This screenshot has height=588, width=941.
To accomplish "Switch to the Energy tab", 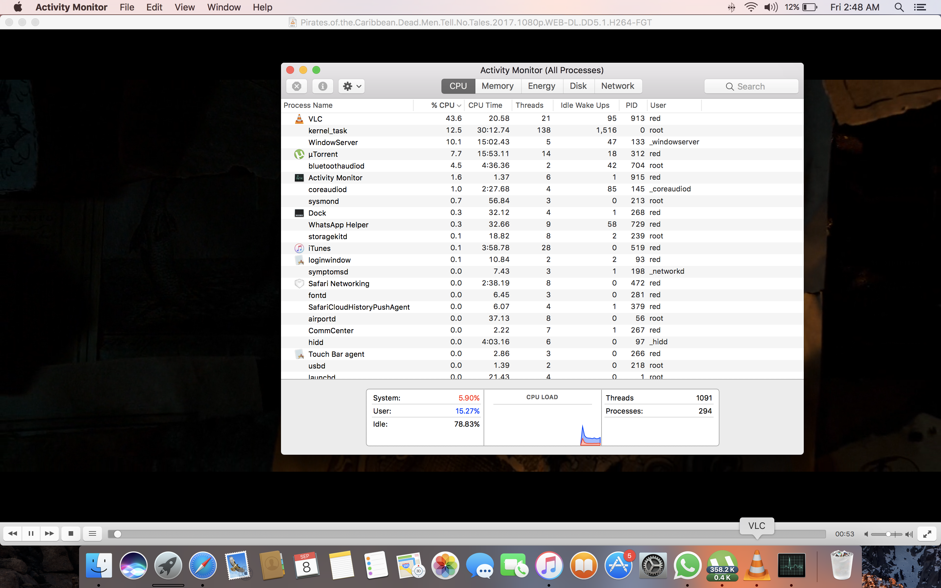I will click(541, 86).
